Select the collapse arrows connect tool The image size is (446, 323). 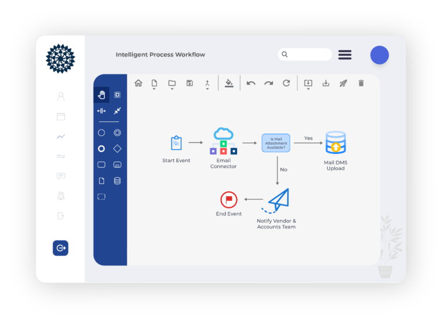coord(117,111)
